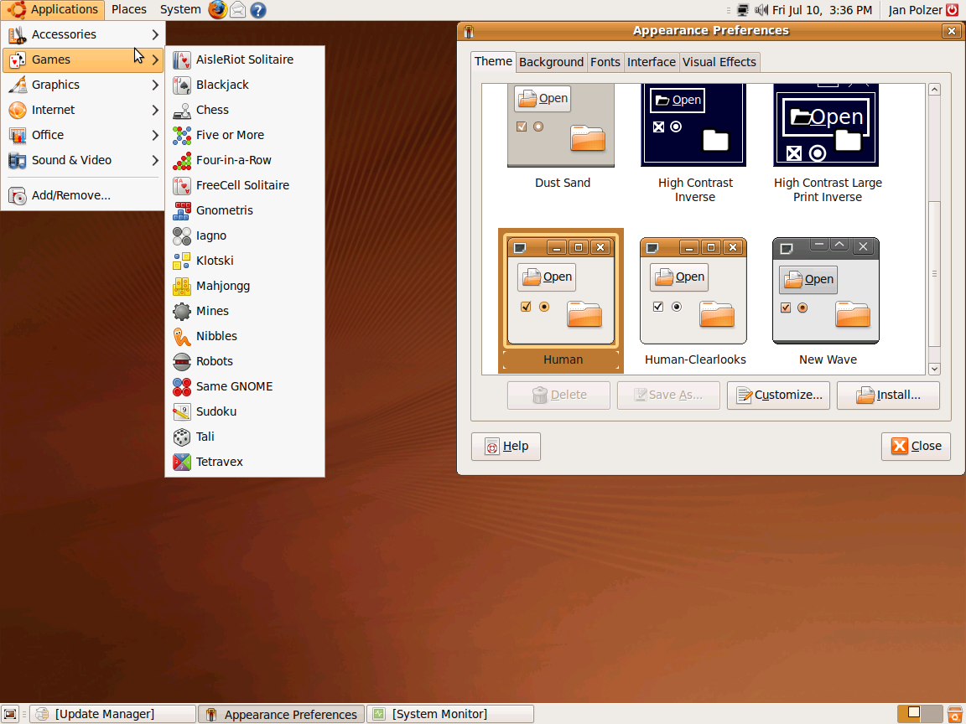Open Mahjongg
Image resolution: width=966 pixels, height=724 pixels.
[x=245, y=287]
